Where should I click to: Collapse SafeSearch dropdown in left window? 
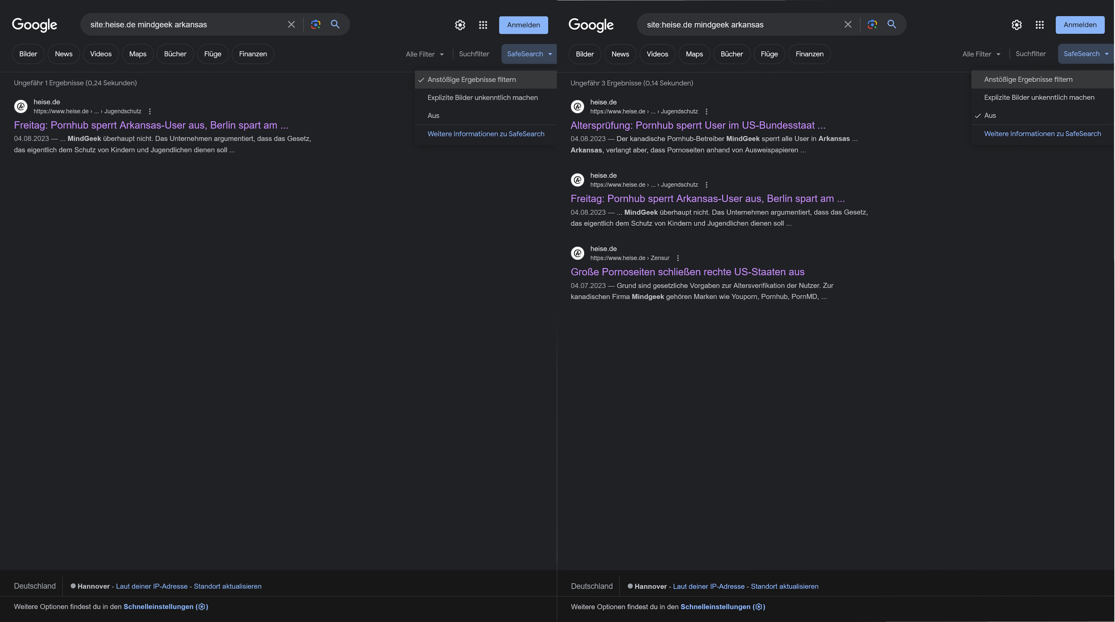(x=528, y=54)
